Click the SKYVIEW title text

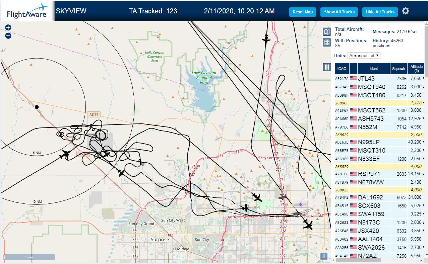tap(71, 11)
